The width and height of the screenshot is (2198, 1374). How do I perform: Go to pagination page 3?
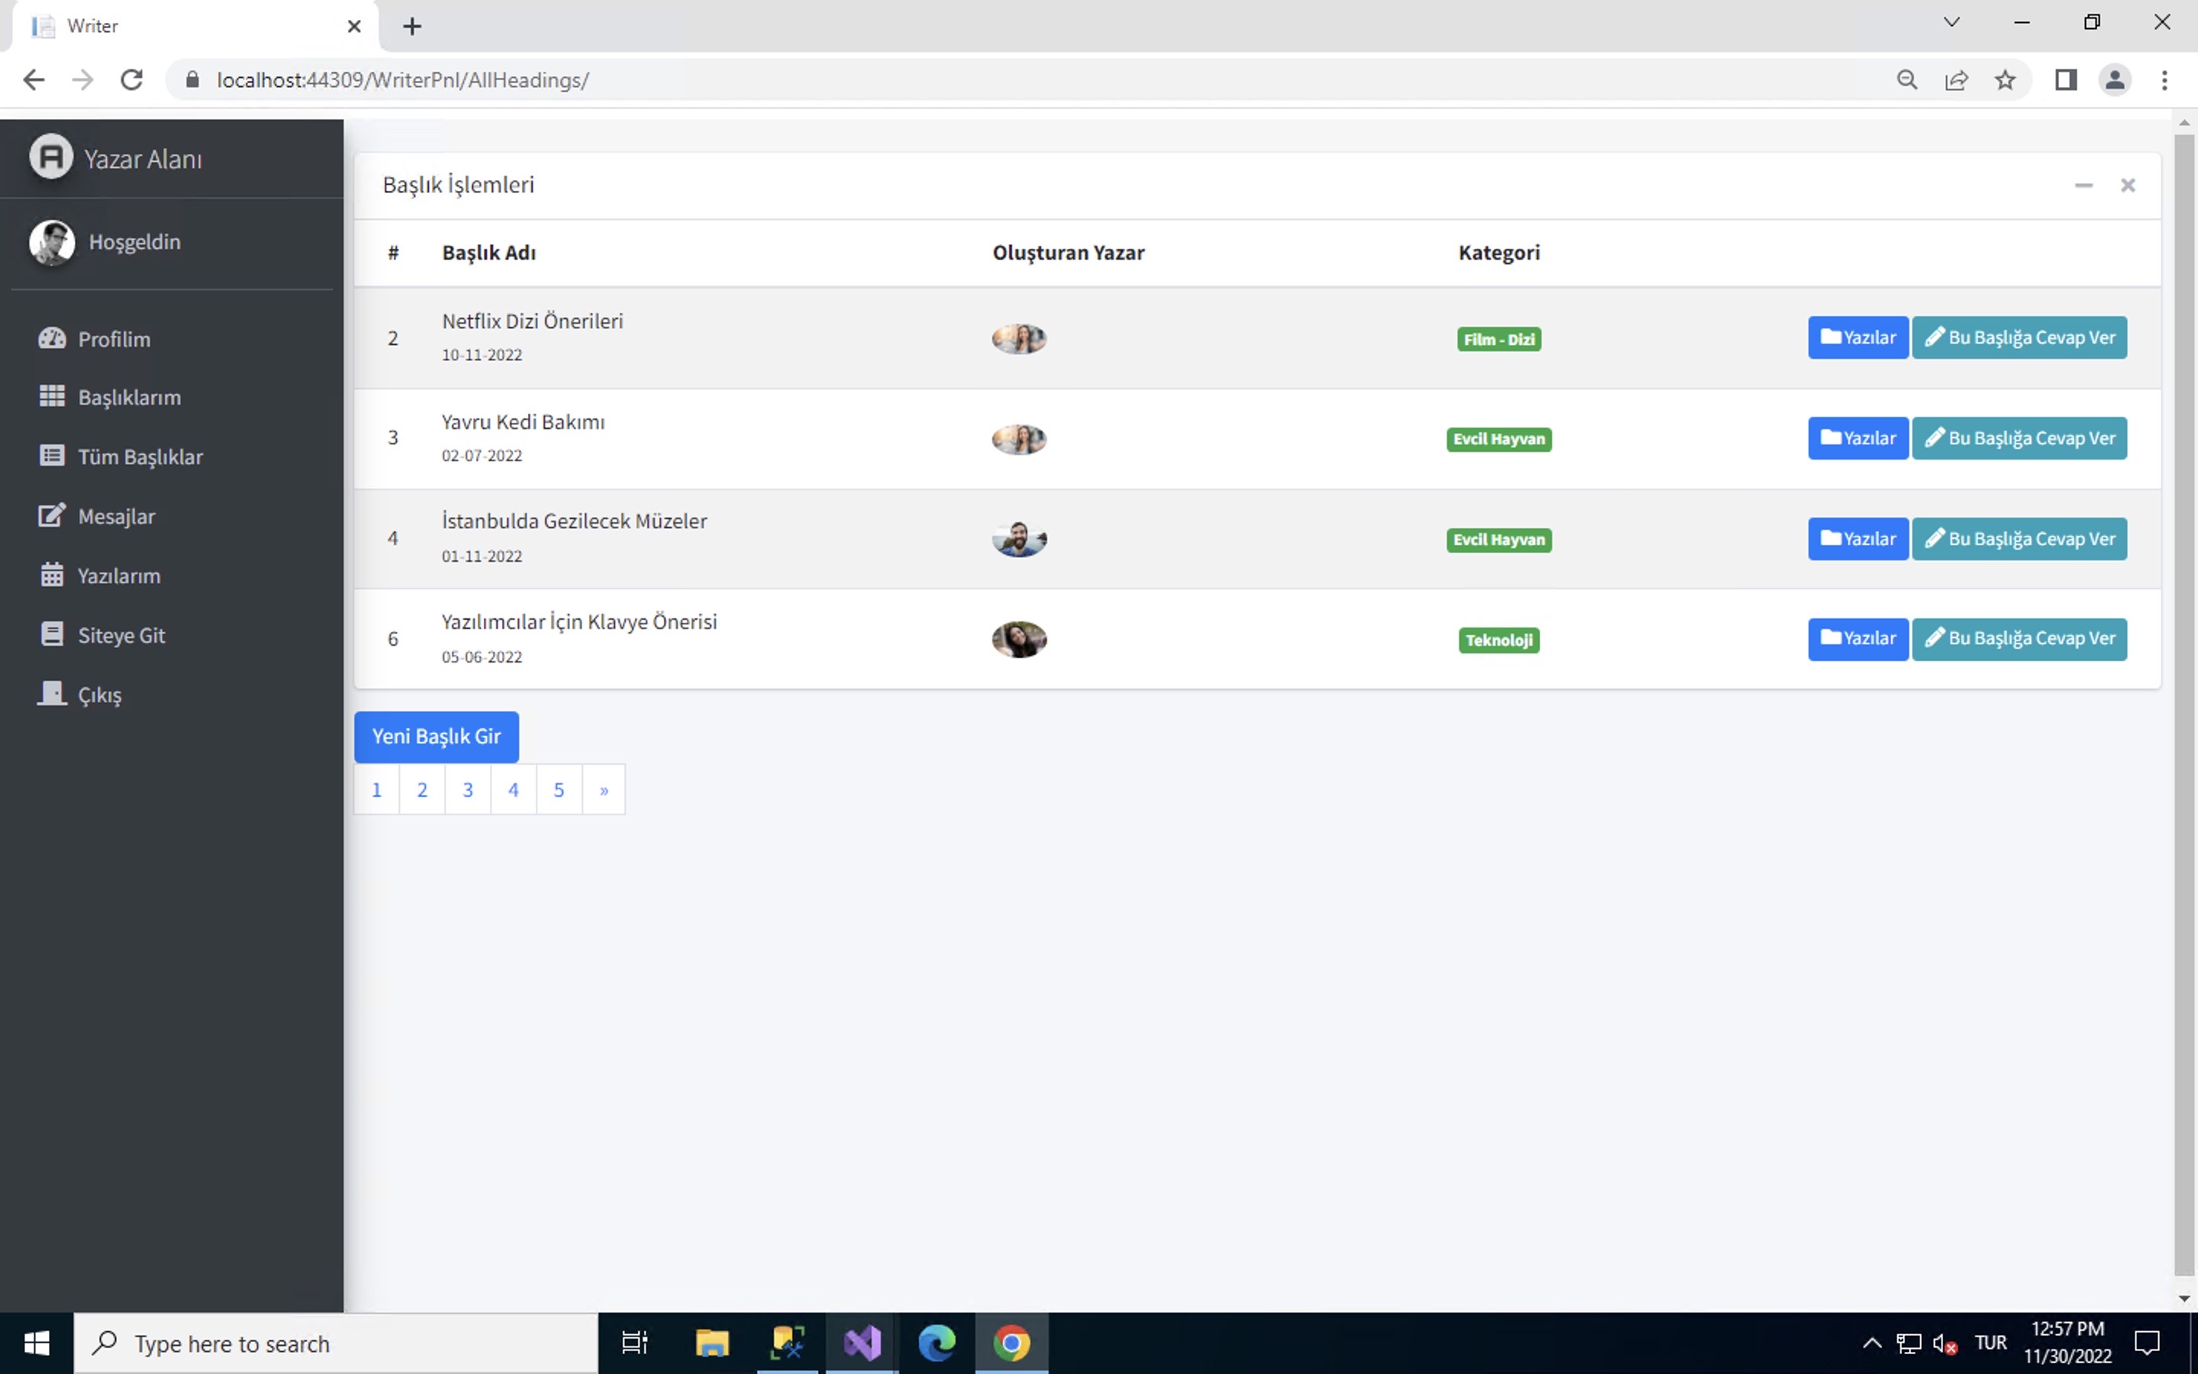(467, 789)
